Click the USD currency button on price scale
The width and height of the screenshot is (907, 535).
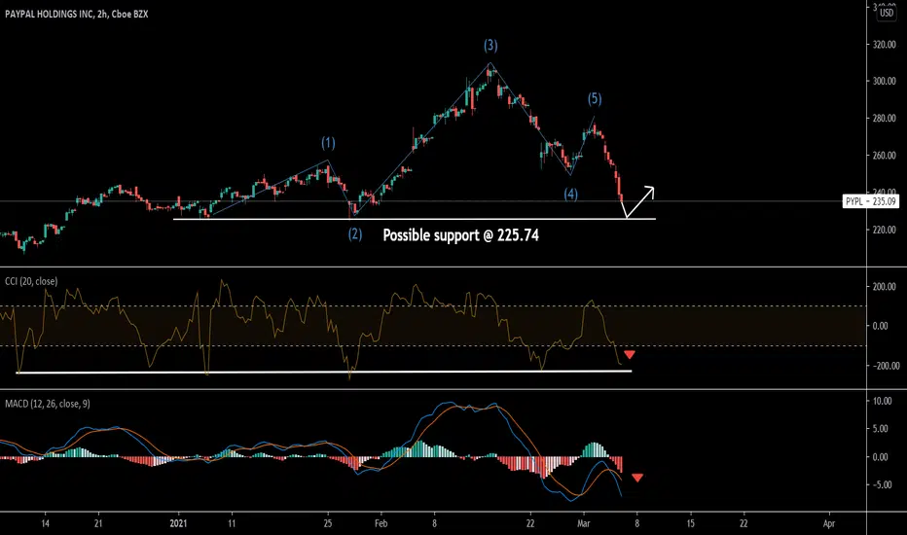pos(887,13)
